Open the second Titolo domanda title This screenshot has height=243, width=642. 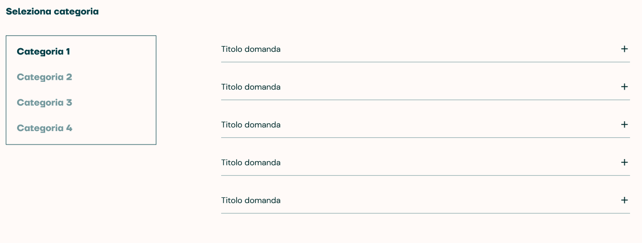pos(251,87)
